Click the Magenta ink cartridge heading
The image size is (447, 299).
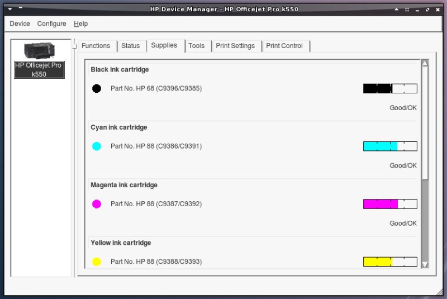pyautogui.click(x=124, y=185)
